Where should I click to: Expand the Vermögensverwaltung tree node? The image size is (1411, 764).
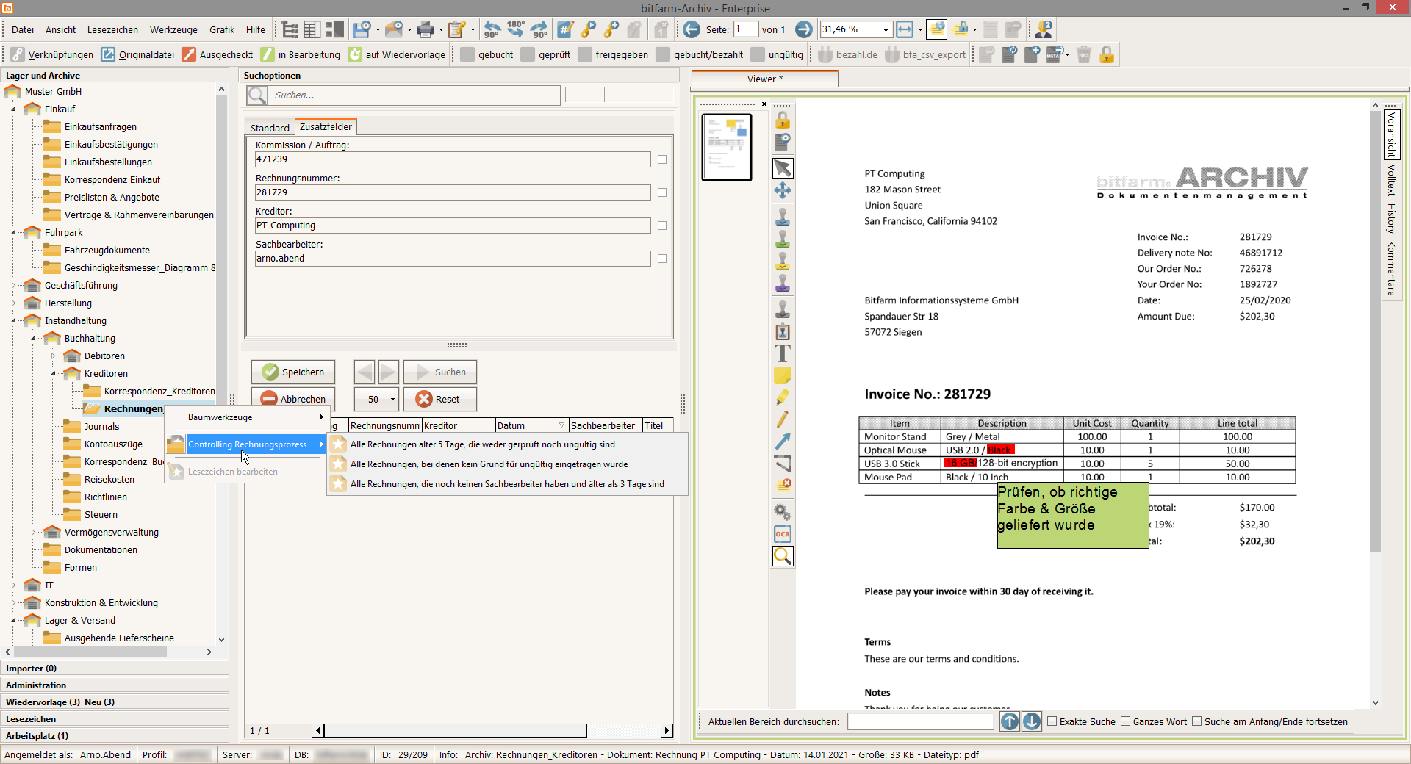point(33,532)
